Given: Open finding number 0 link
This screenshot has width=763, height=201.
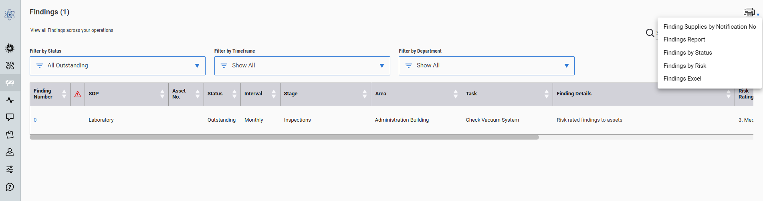Looking at the screenshot, I should pos(35,120).
